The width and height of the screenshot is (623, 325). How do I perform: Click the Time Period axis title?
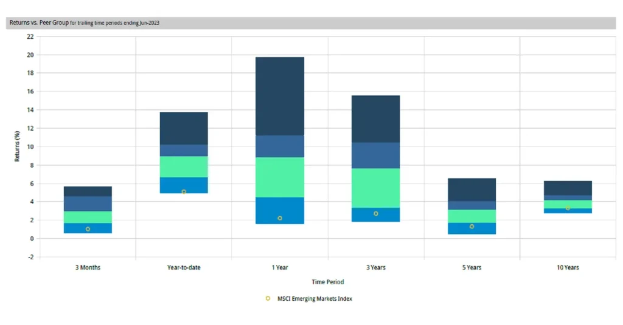tap(327, 282)
